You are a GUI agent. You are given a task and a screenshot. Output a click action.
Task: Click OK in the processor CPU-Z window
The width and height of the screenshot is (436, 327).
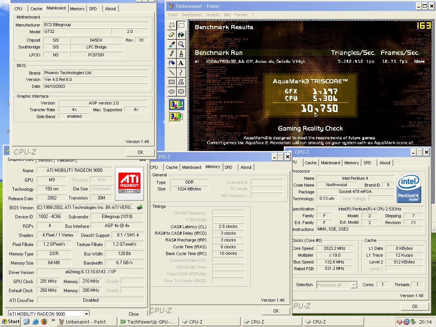click(x=415, y=307)
